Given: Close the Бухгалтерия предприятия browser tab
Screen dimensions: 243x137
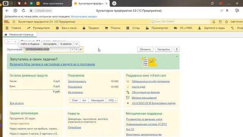Looking at the screenshot, I should tap(106, 3).
